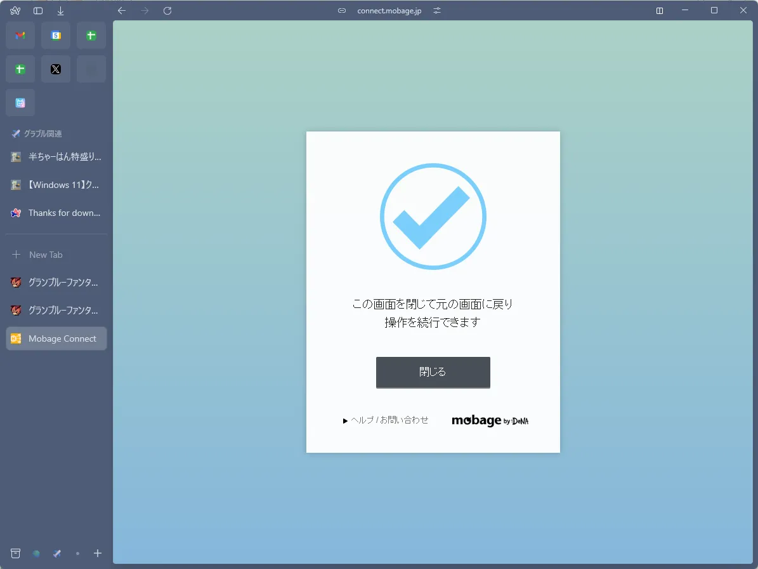Screen dimensions: 758x569
Task: Create a new workspace with plus icon
Action: pyautogui.click(x=98, y=554)
